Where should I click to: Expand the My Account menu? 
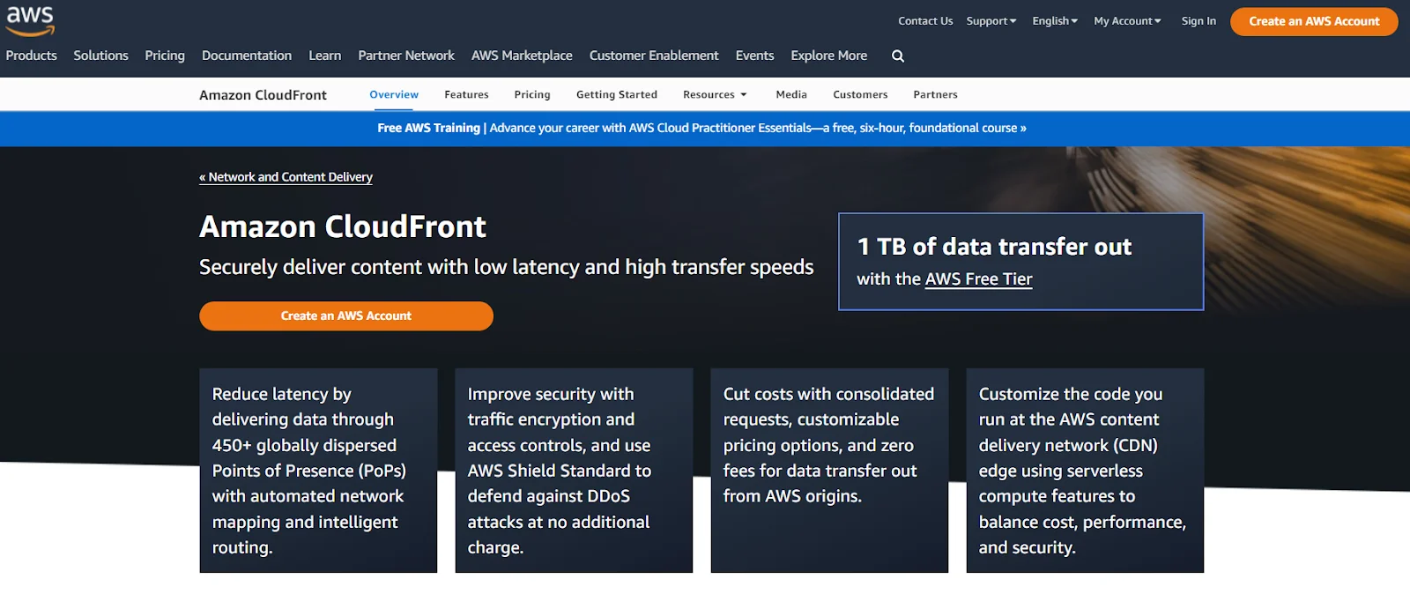coord(1126,21)
